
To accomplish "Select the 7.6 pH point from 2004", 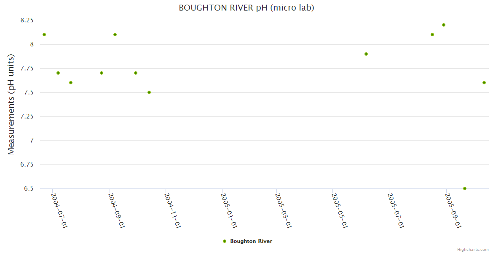I will click(71, 83).
